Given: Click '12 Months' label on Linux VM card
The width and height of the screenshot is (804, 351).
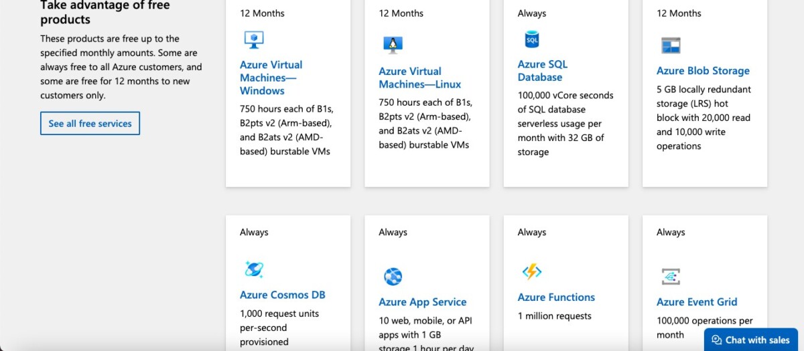Looking at the screenshot, I should 401,13.
